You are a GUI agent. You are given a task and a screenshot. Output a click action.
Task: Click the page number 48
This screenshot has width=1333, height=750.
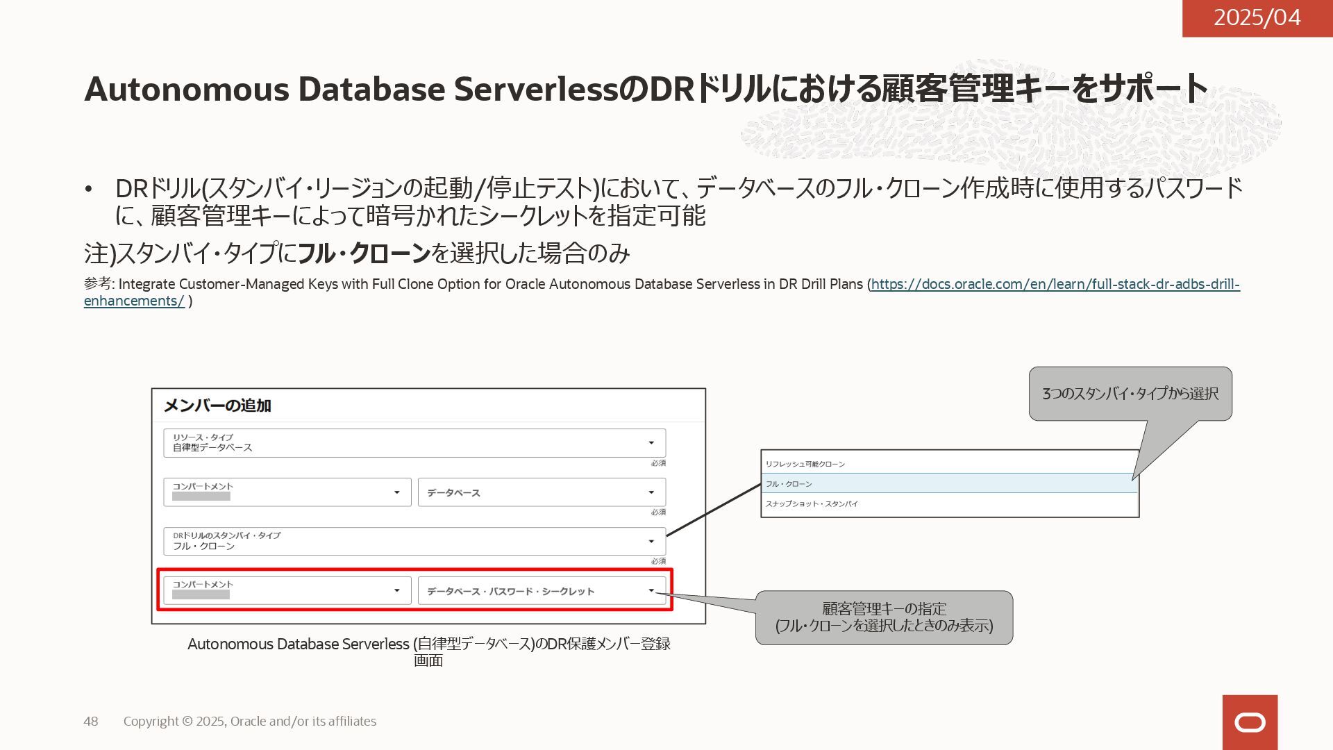(x=91, y=722)
